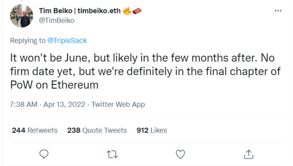Screen dimensions: 293x166
Task: Click the Twitter Web App source label
Action: tap(118, 104)
